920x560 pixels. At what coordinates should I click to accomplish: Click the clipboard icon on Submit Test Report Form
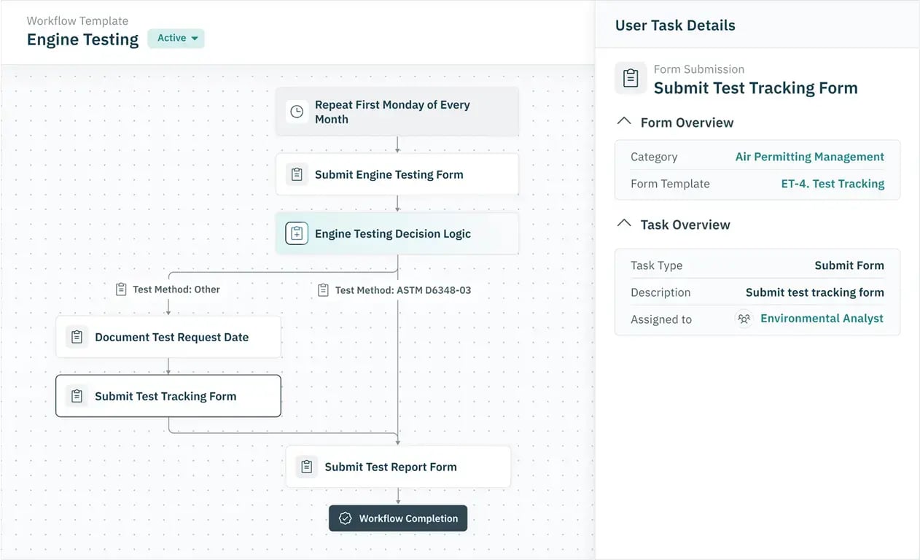pyautogui.click(x=307, y=467)
